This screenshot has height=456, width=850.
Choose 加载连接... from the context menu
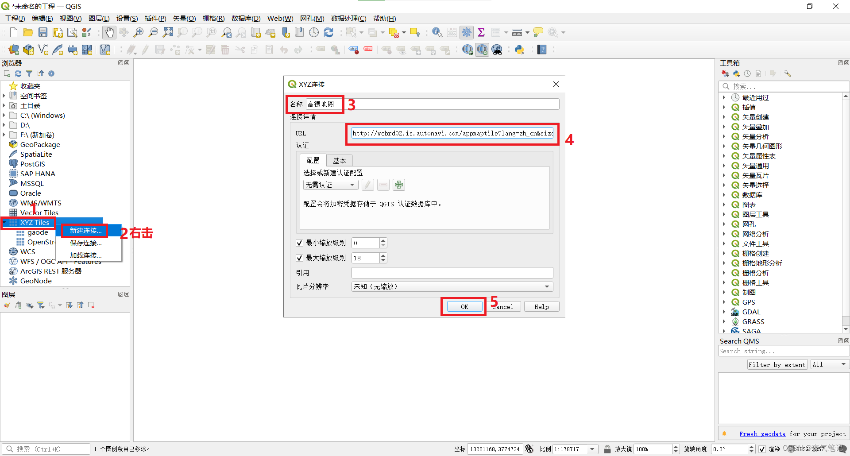click(x=86, y=255)
